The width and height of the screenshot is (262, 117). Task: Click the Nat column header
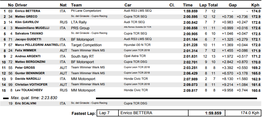[63, 5]
